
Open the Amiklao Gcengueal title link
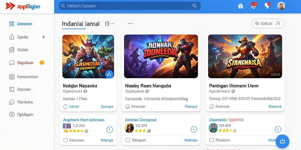(x=141, y=120)
